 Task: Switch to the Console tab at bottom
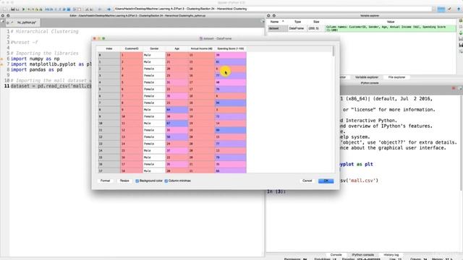click(x=336, y=255)
